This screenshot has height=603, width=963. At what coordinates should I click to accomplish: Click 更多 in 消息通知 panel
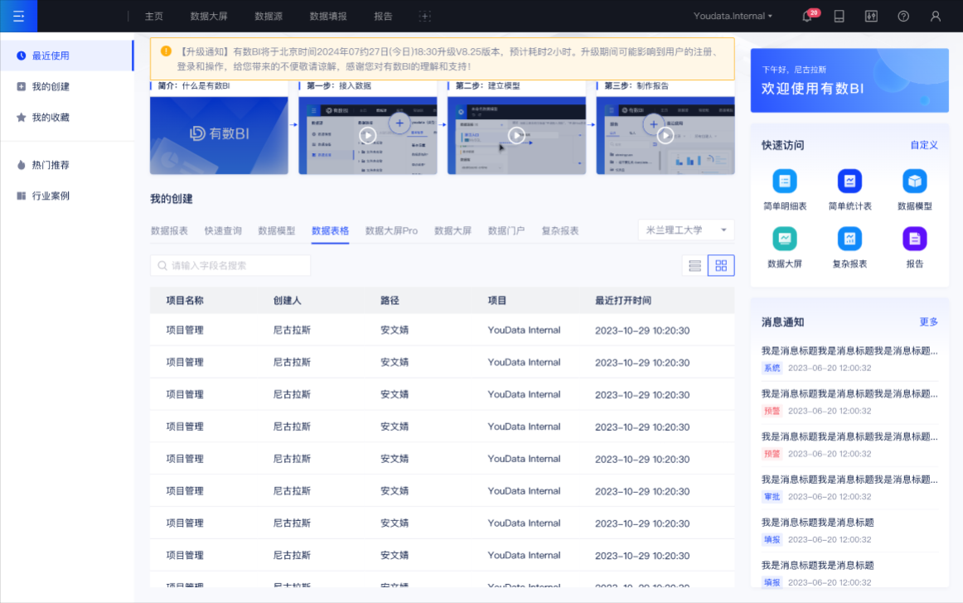(928, 322)
